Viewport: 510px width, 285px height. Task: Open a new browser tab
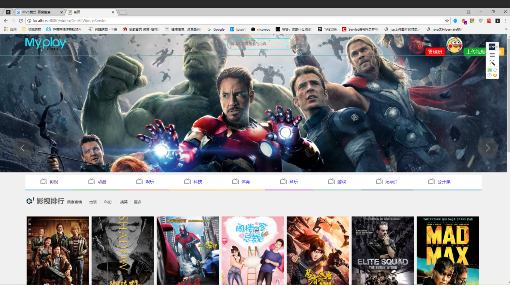(123, 12)
